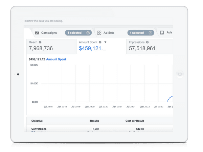
Task: Click the Ad Sets 1 selected pill
Action: (141, 33)
